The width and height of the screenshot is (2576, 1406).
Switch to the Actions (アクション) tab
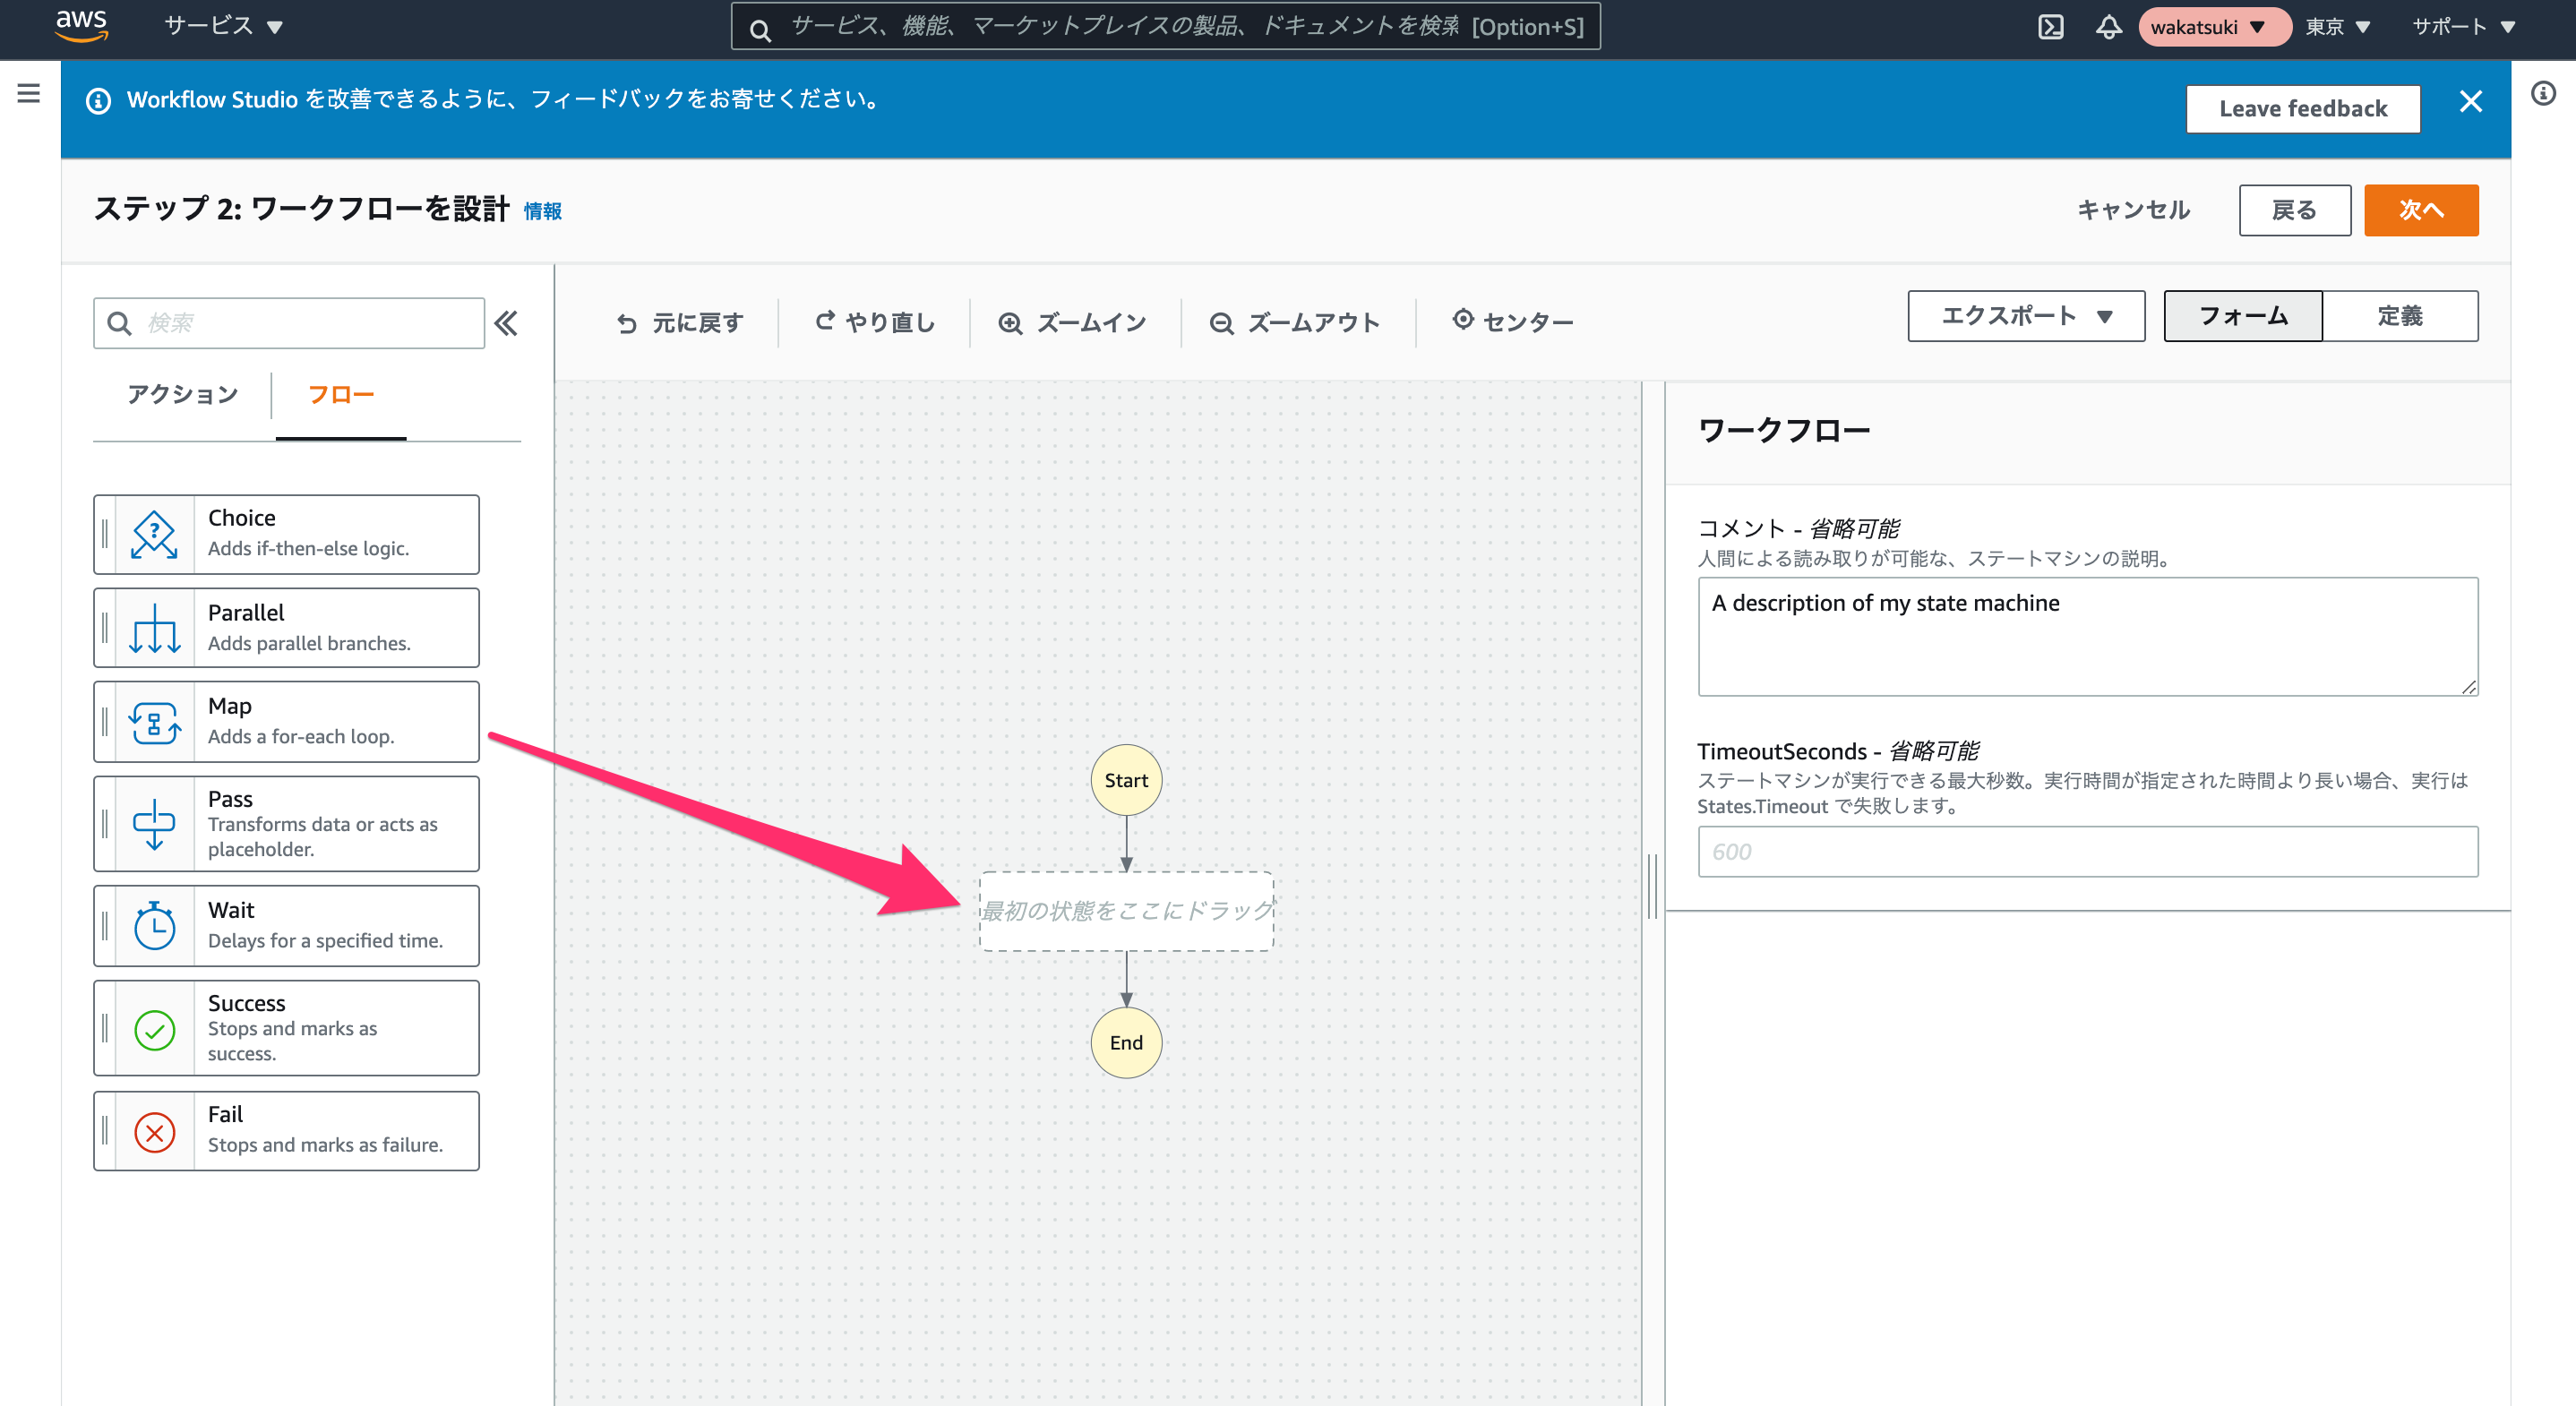coord(182,394)
